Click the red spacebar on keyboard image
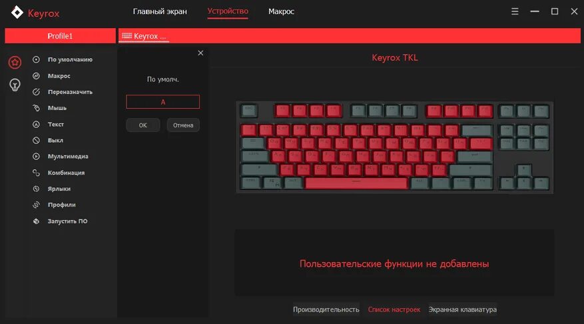584x324 pixels. pyautogui.click(x=356, y=183)
